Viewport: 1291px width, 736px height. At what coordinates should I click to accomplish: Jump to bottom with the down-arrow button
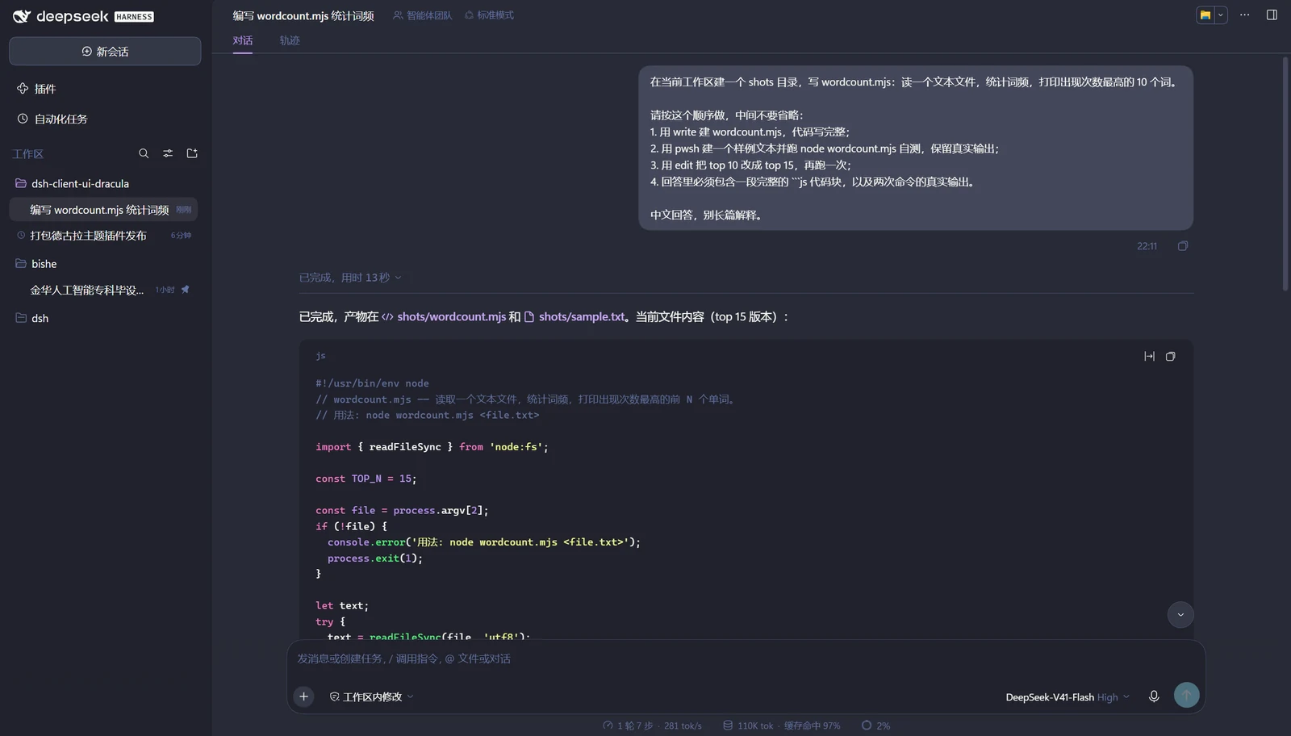[1180, 615]
